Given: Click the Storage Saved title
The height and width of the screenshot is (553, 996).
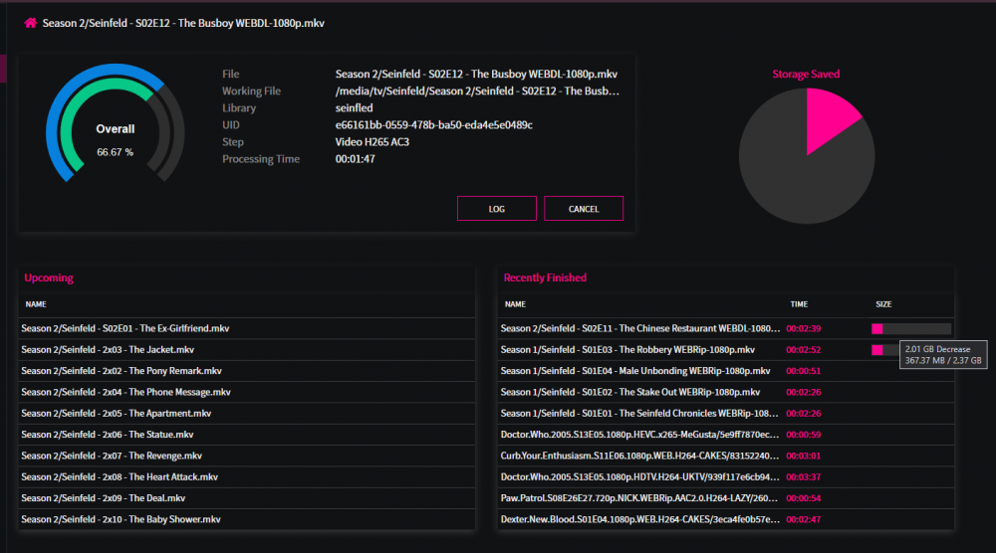Looking at the screenshot, I should point(806,75).
